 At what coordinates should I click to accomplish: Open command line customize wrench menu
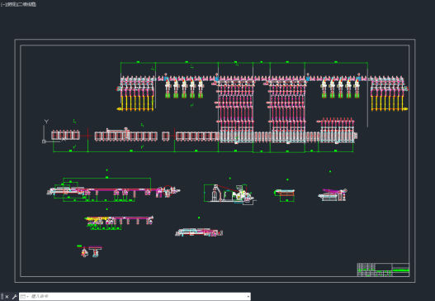(14, 297)
